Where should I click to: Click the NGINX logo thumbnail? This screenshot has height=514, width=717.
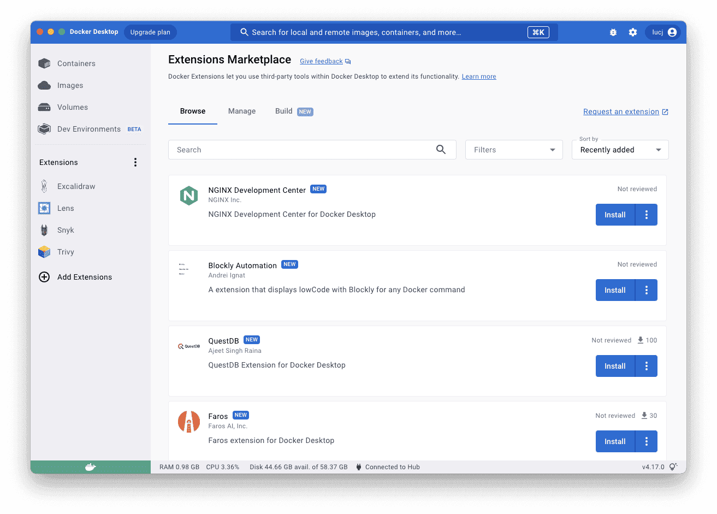(189, 195)
